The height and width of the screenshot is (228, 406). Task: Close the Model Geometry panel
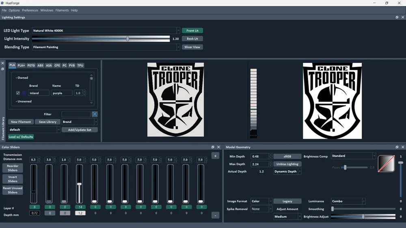[403, 147]
